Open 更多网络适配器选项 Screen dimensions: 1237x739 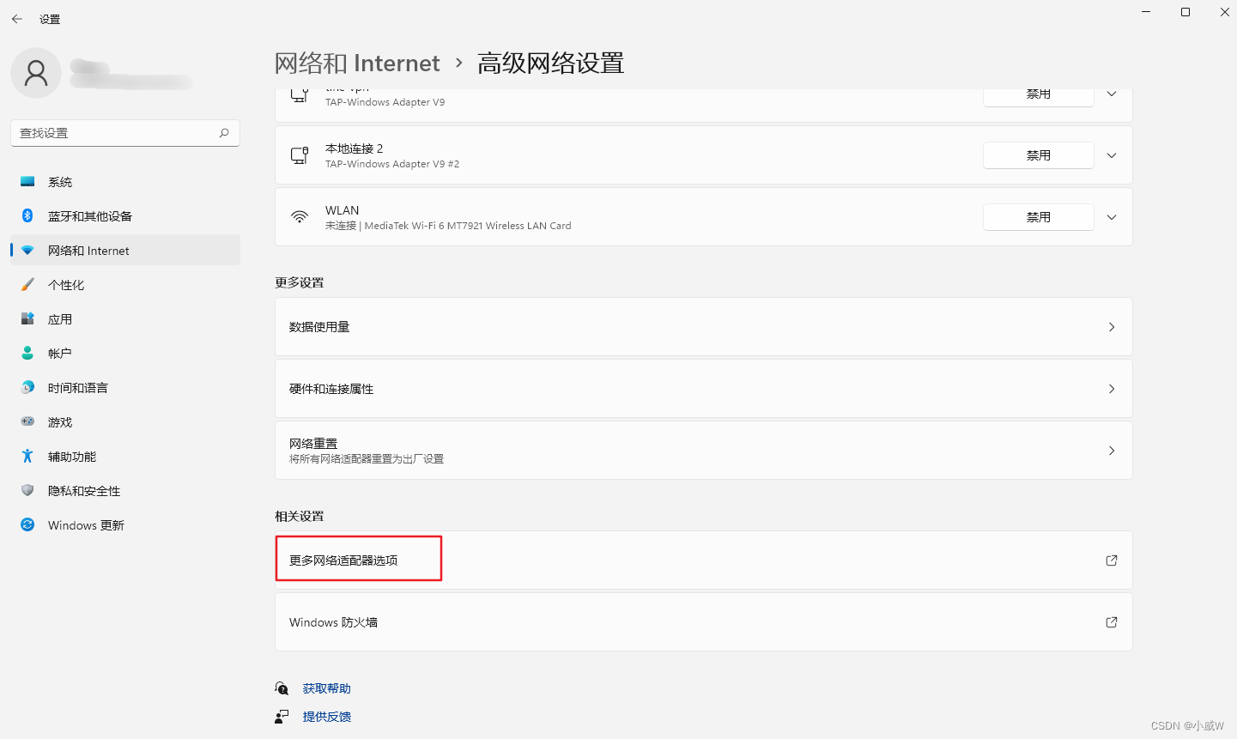coord(704,560)
